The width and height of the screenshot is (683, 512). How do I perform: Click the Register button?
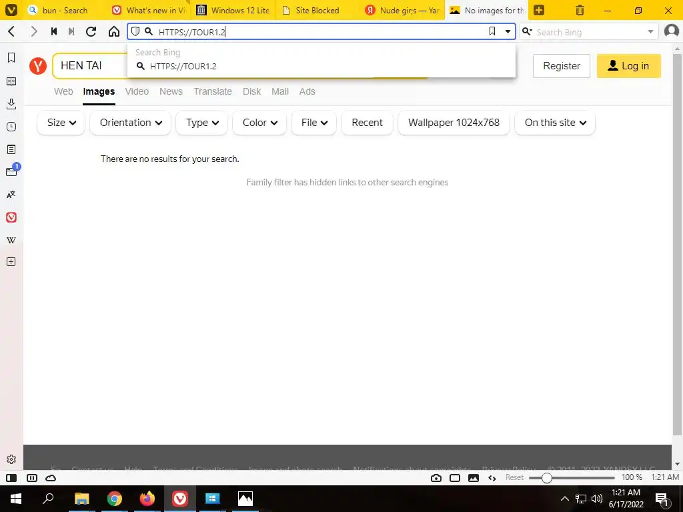[x=562, y=66]
